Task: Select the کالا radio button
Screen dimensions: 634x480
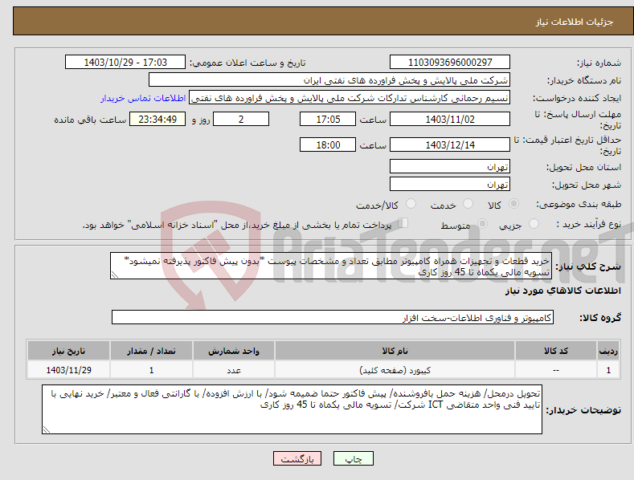Action: tap(513, 204)
